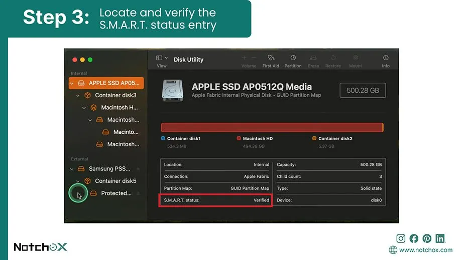Toggle the sidebar View icon in the toolbar

point(159,58)
